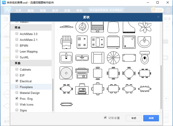Click the 商业 category header

(31, 28)
